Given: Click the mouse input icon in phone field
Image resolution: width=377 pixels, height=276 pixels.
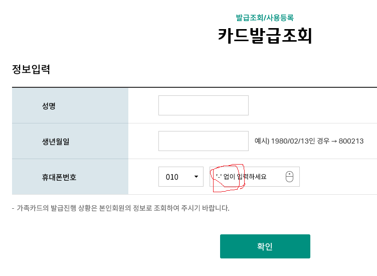Looking at the screenshot, I should click(289, 177).
